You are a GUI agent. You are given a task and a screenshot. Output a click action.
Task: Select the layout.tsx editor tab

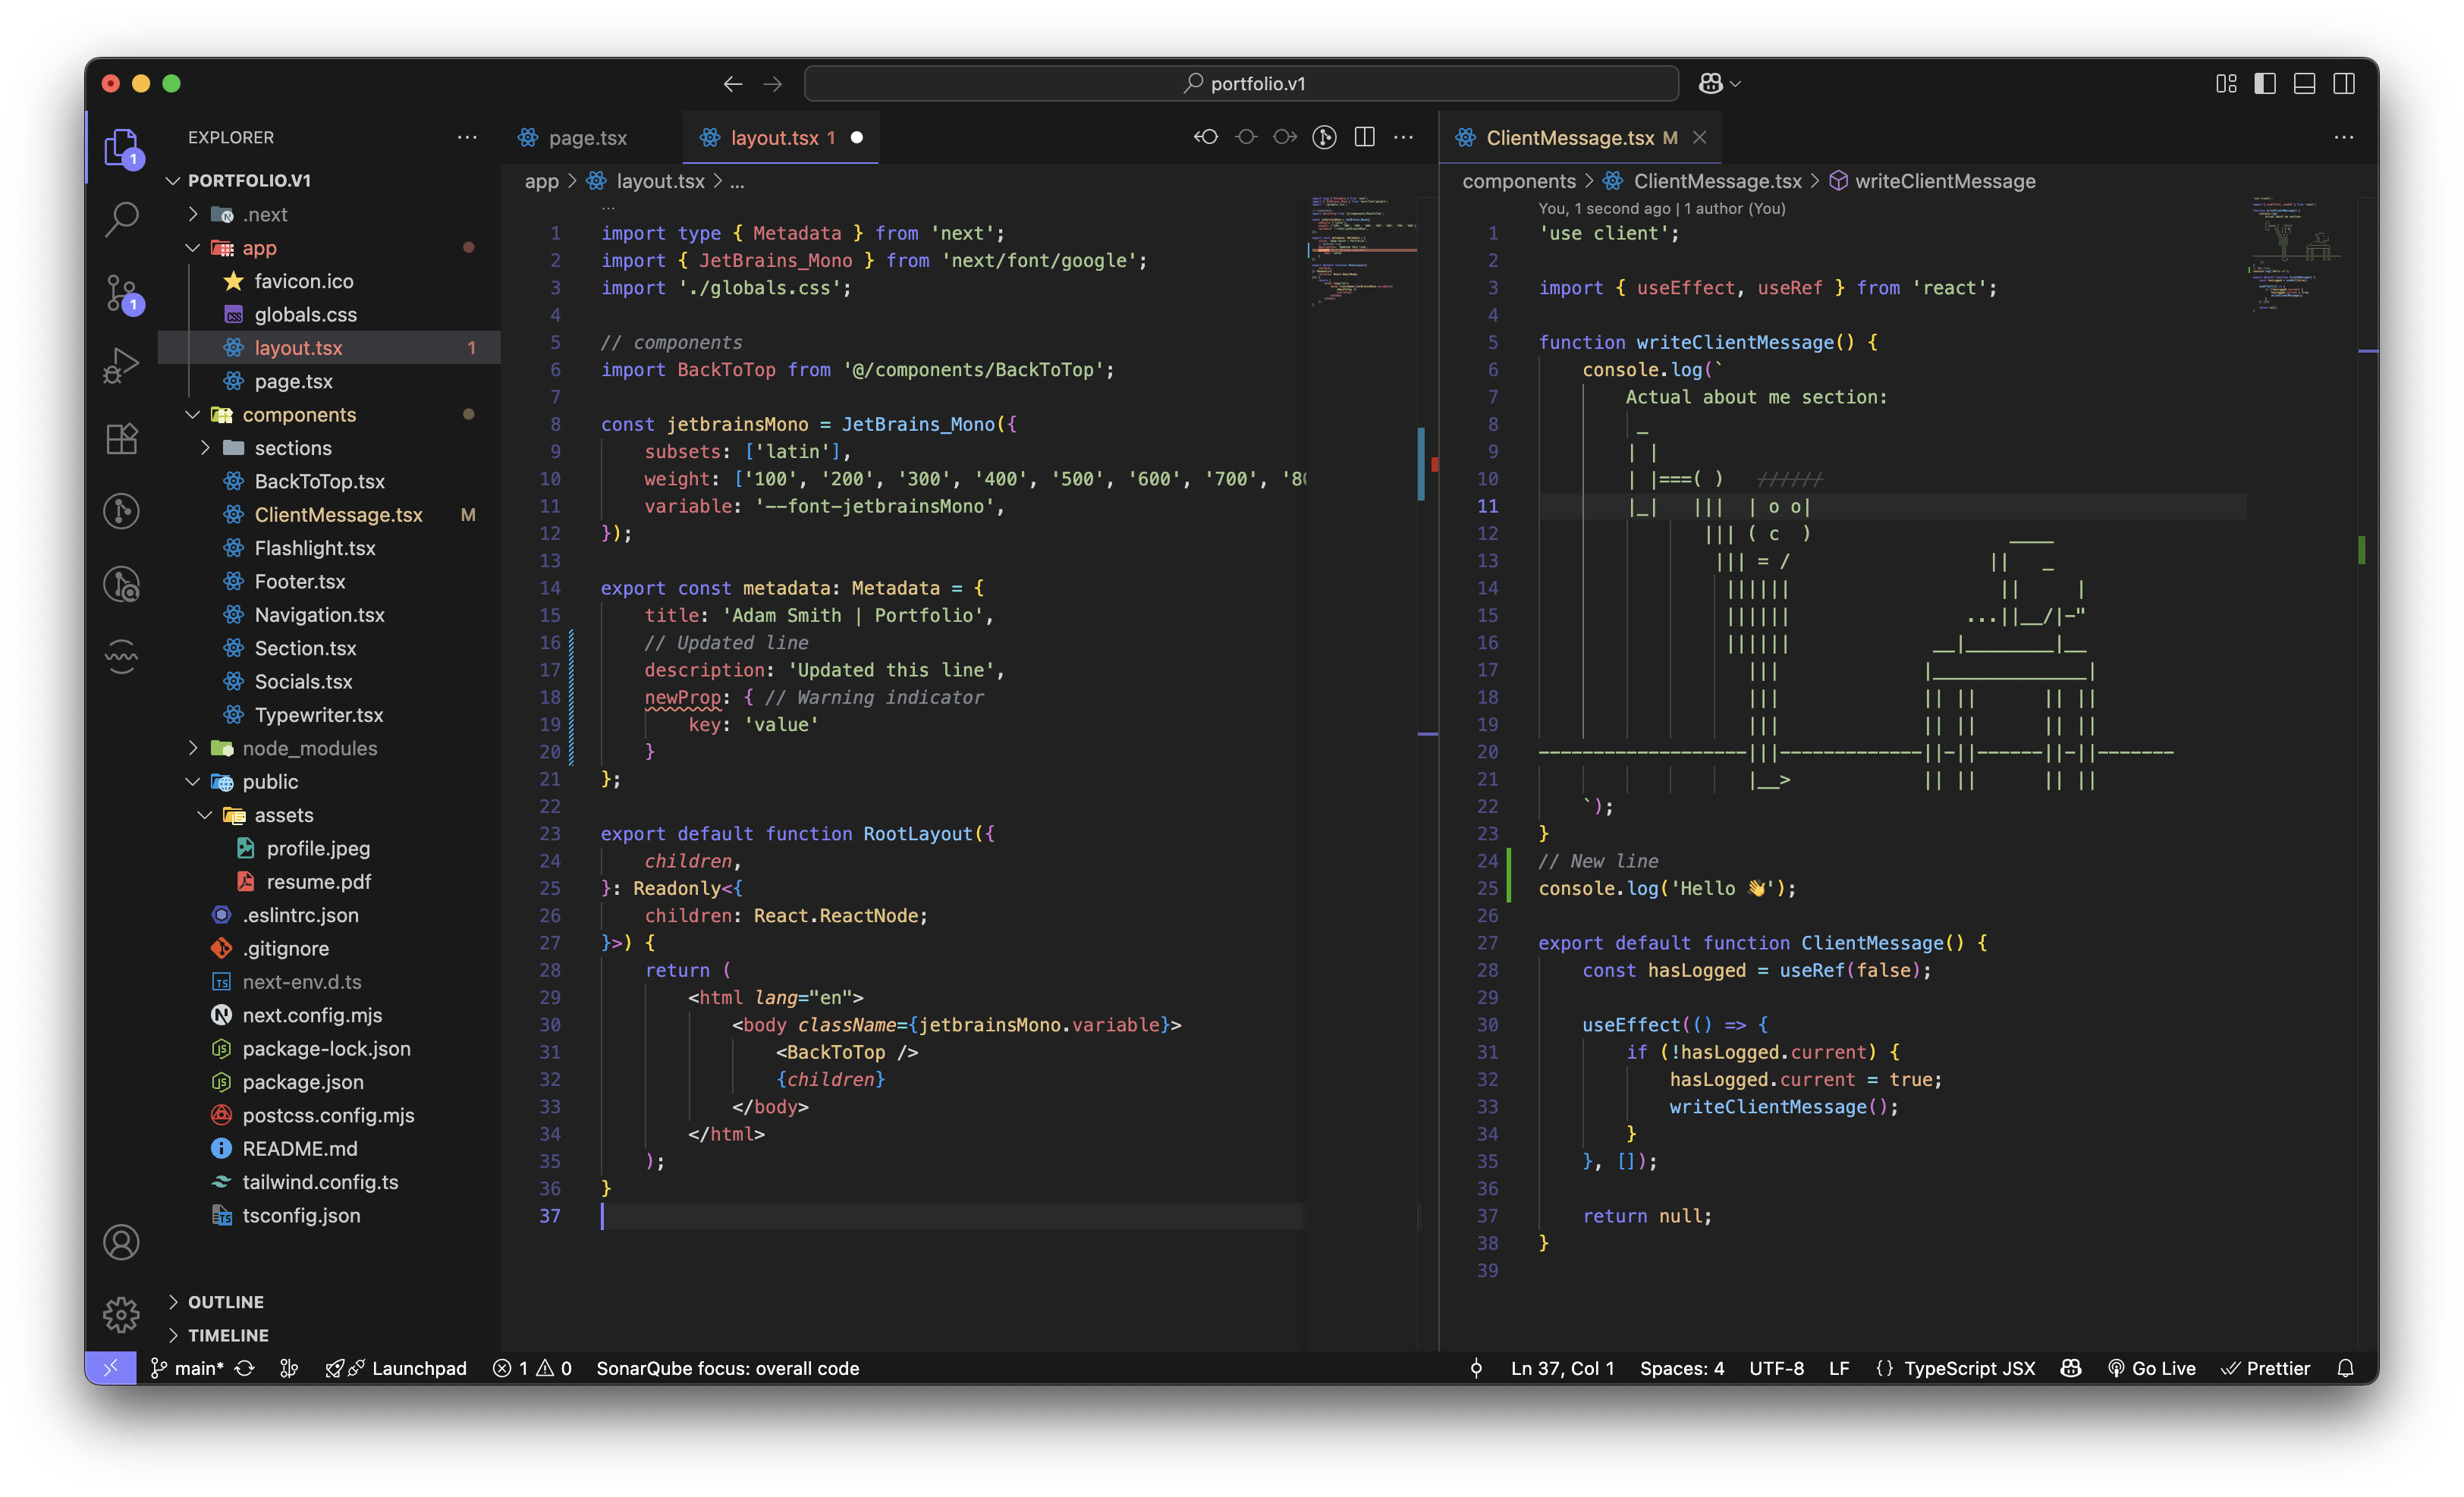pos(781,138)
